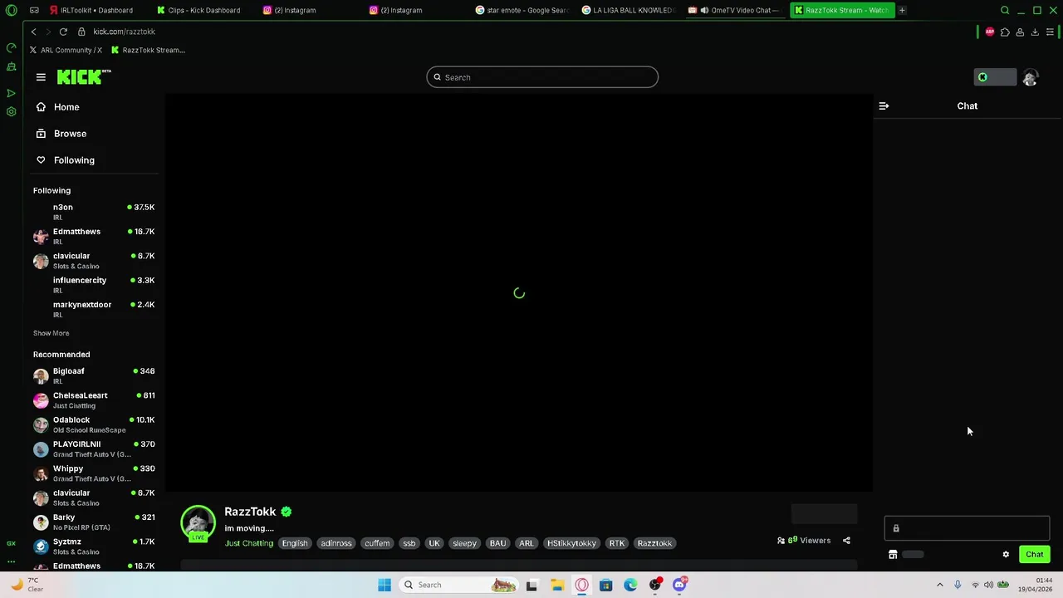
Task: Open Whippy recommended channel
Action: click(94, 473)
